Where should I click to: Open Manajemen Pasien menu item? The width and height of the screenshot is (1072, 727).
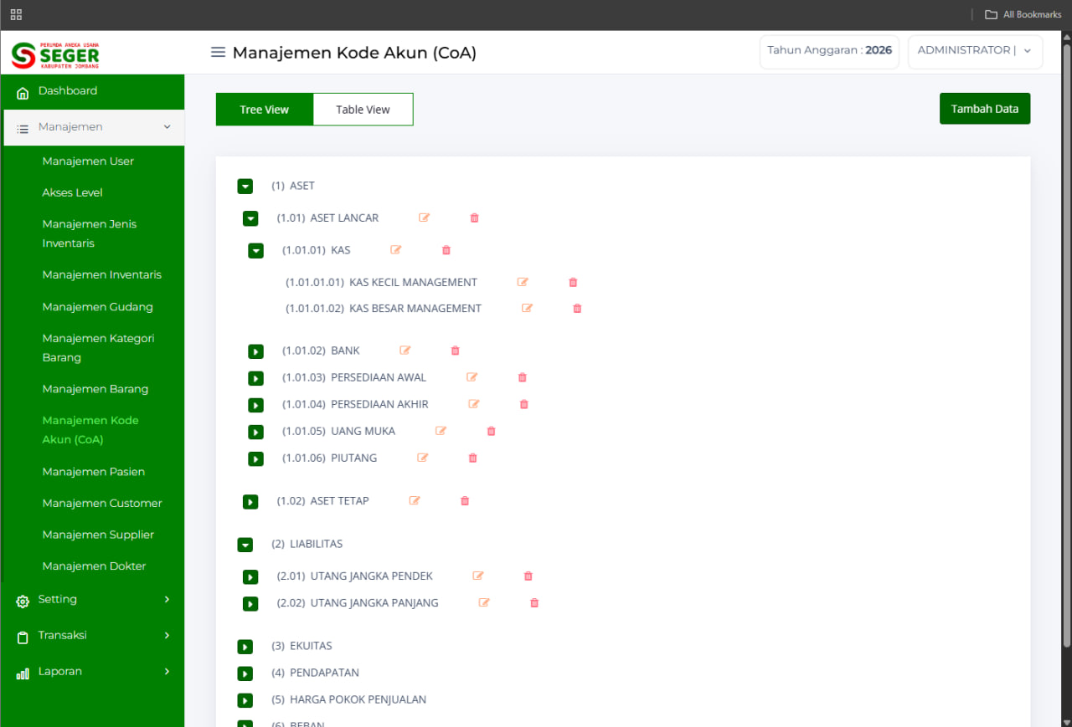(x=94, y=472)
